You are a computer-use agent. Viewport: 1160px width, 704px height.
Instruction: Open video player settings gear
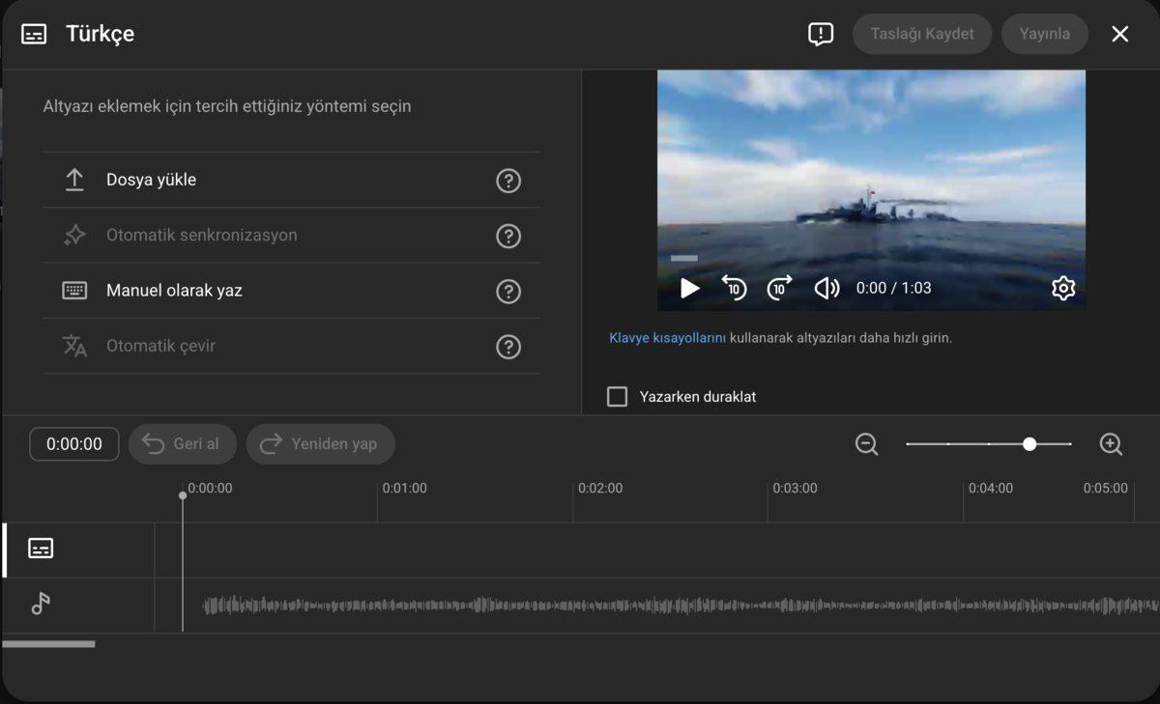1063,288
